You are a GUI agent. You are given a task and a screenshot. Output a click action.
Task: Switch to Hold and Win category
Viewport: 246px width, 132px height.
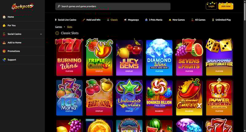coord(91,20)
